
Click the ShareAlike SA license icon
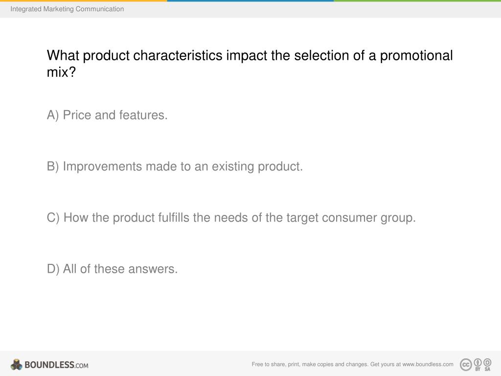[x=487, y=364]
